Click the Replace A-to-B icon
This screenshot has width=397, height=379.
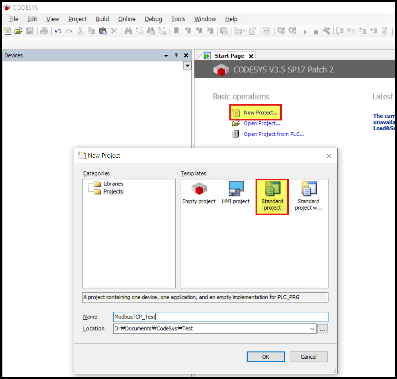pos(139,31)
